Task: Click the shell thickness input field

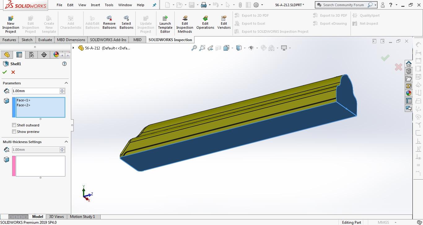Action: 36,91
